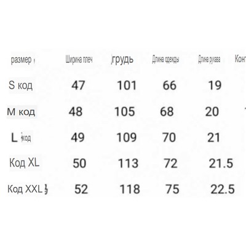The width and height of the screenshot is (246, 246).
Task: Click the sleeve length value 21.5
Action: tap(221, 164)
